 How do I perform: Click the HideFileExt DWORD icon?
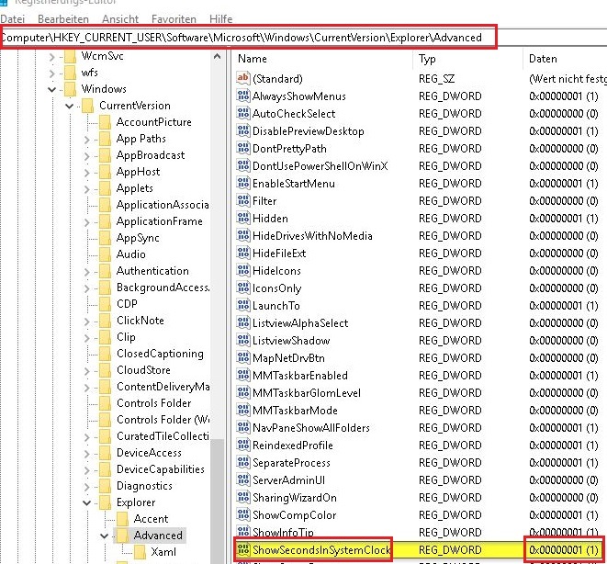(x=243, y=253)
